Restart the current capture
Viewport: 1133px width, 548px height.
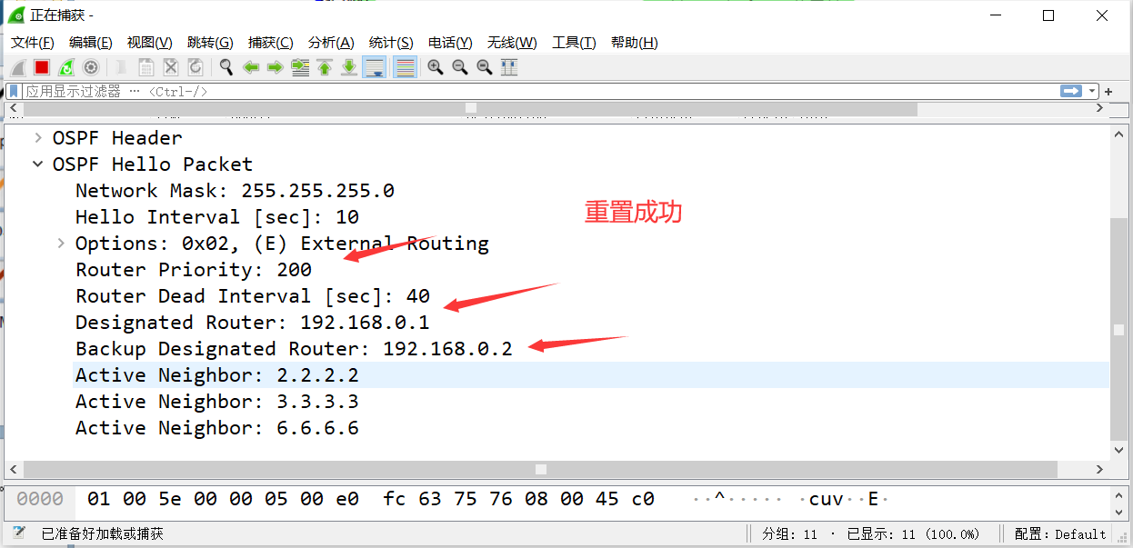coord(66,67)
